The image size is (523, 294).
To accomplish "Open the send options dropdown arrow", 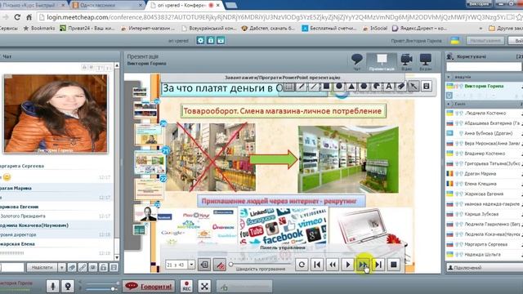I will (x=62, y=267).
